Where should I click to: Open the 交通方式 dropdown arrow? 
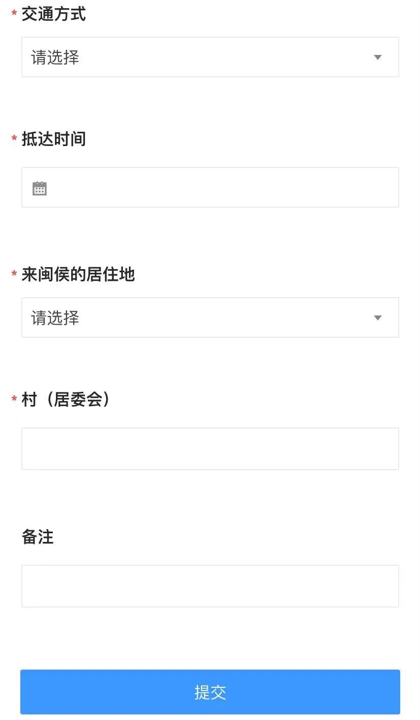377,57
